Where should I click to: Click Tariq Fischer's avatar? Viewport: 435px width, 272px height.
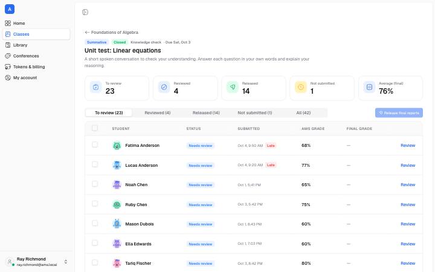(x=117, y=263)
